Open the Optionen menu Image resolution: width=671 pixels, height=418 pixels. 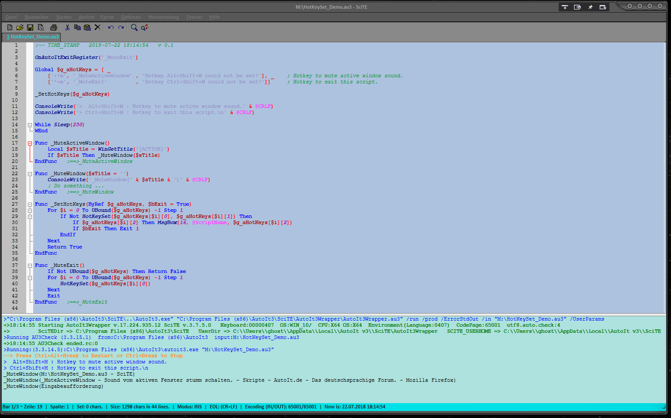[131, 17]
